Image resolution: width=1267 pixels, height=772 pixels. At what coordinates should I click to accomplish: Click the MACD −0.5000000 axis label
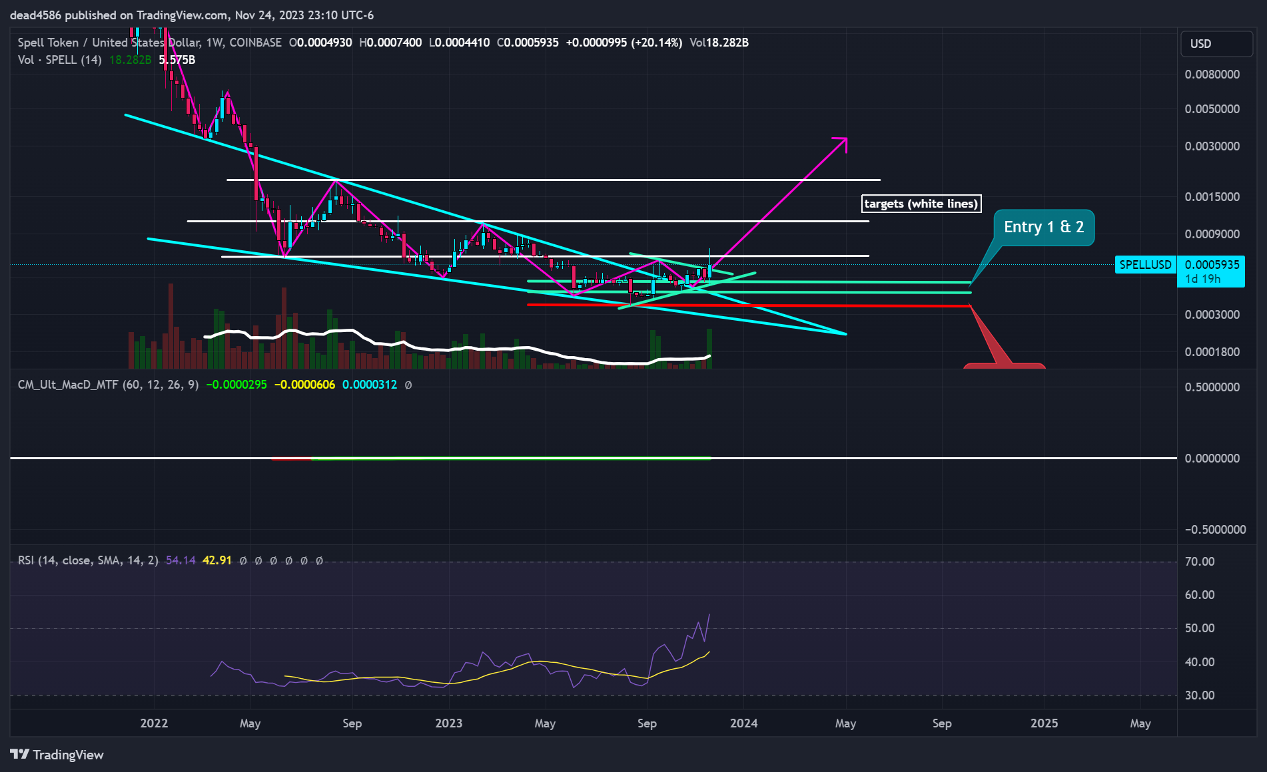(x=1214, y=530)
